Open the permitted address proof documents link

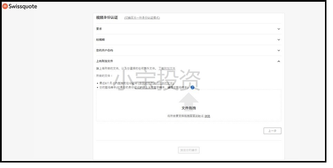(x=156, y=83)
